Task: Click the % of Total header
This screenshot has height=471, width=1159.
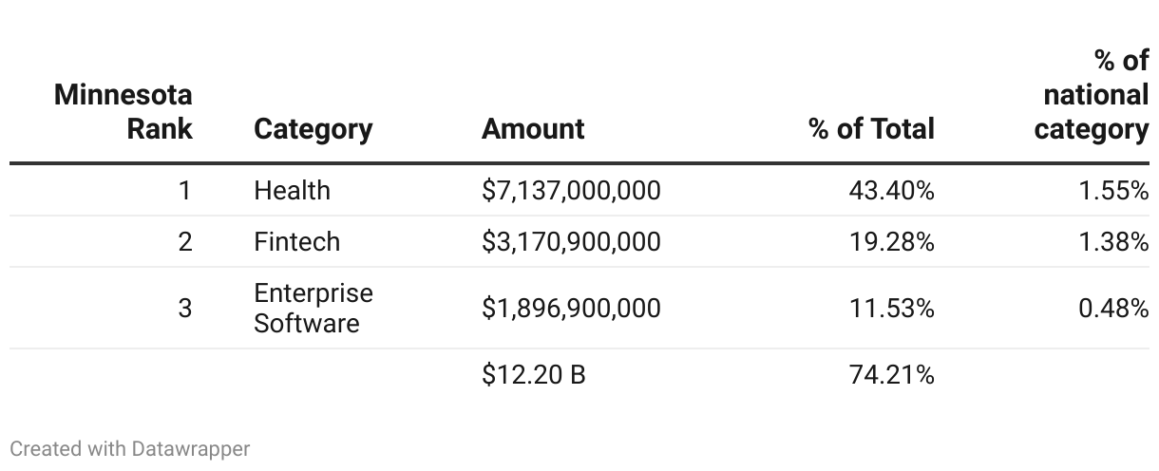Action: (871, 129)
